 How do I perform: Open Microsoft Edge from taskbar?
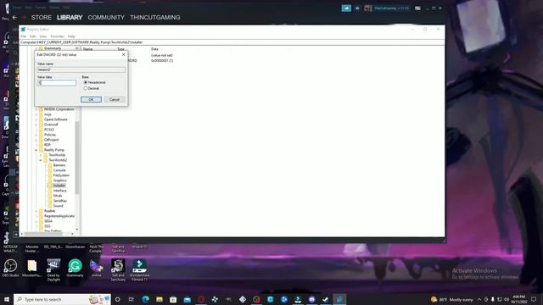pyautogui.click(x=145, y=299)
